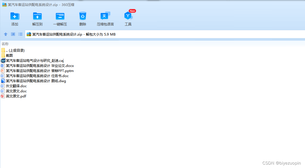
Task: Select the 任务书.doc file name
Action: (x=37, y=76)
